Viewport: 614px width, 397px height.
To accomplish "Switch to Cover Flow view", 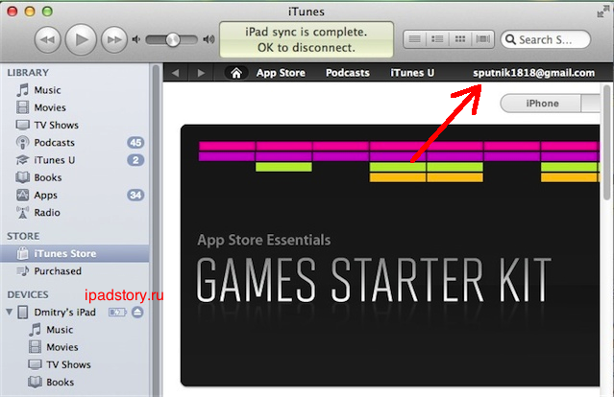I will (482, 39).
